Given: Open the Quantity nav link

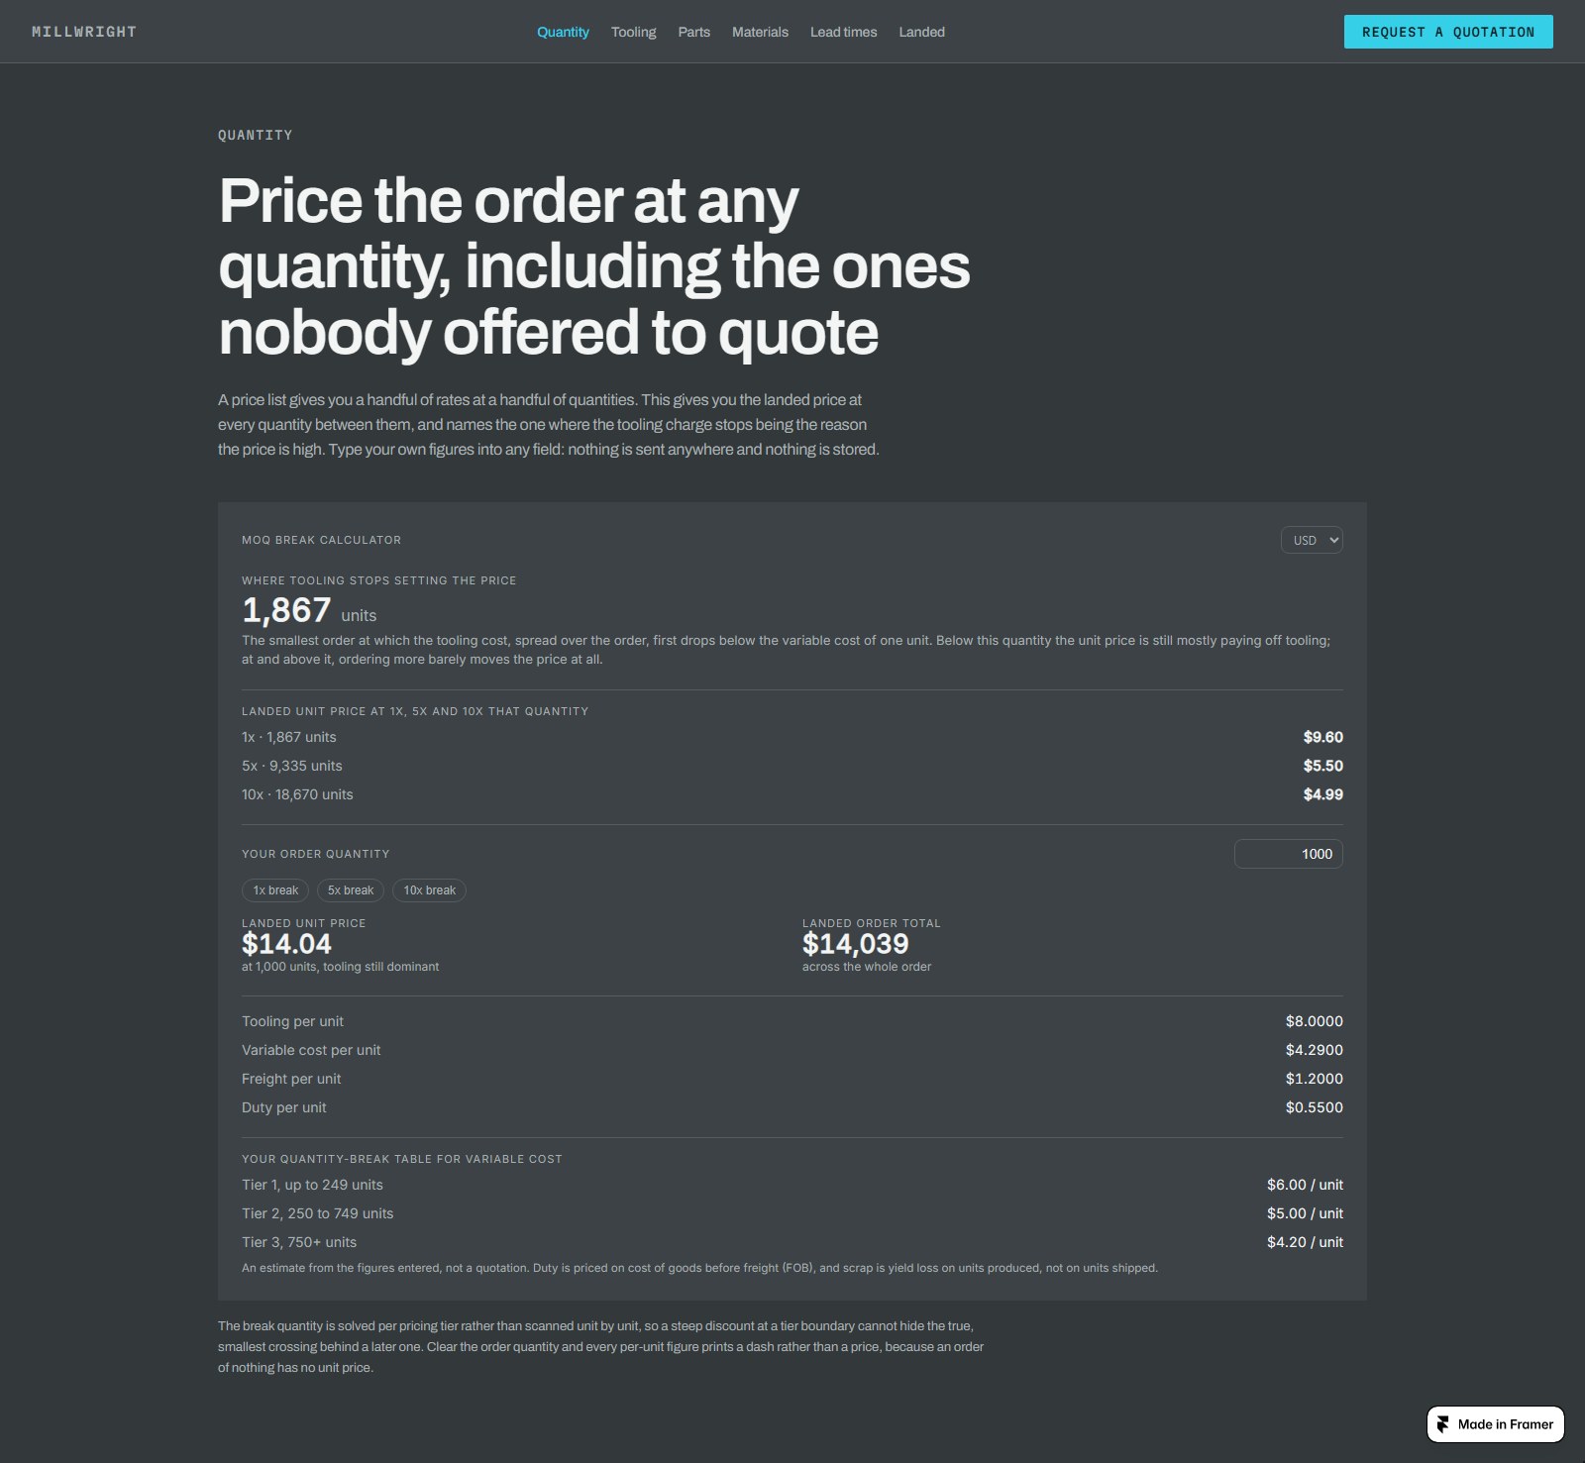Looking at the screenshot, I should coord(563,32).
